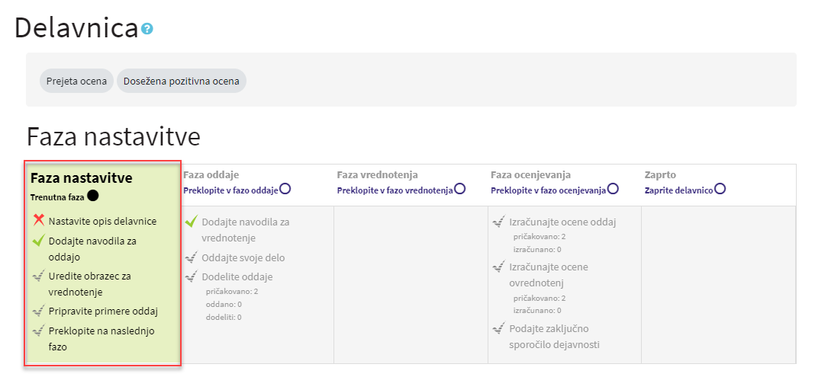Click gray check icon by Podajte zaključno sporočilo
The image size is (815, 377).
coord(499,327)
